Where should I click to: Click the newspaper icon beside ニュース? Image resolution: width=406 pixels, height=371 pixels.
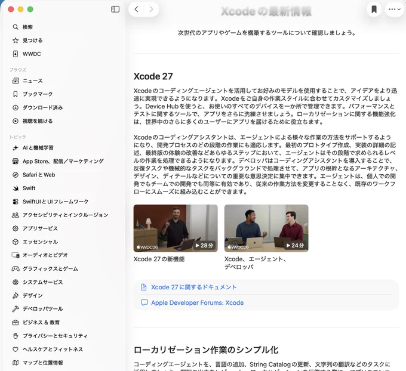tap(16, 81)
